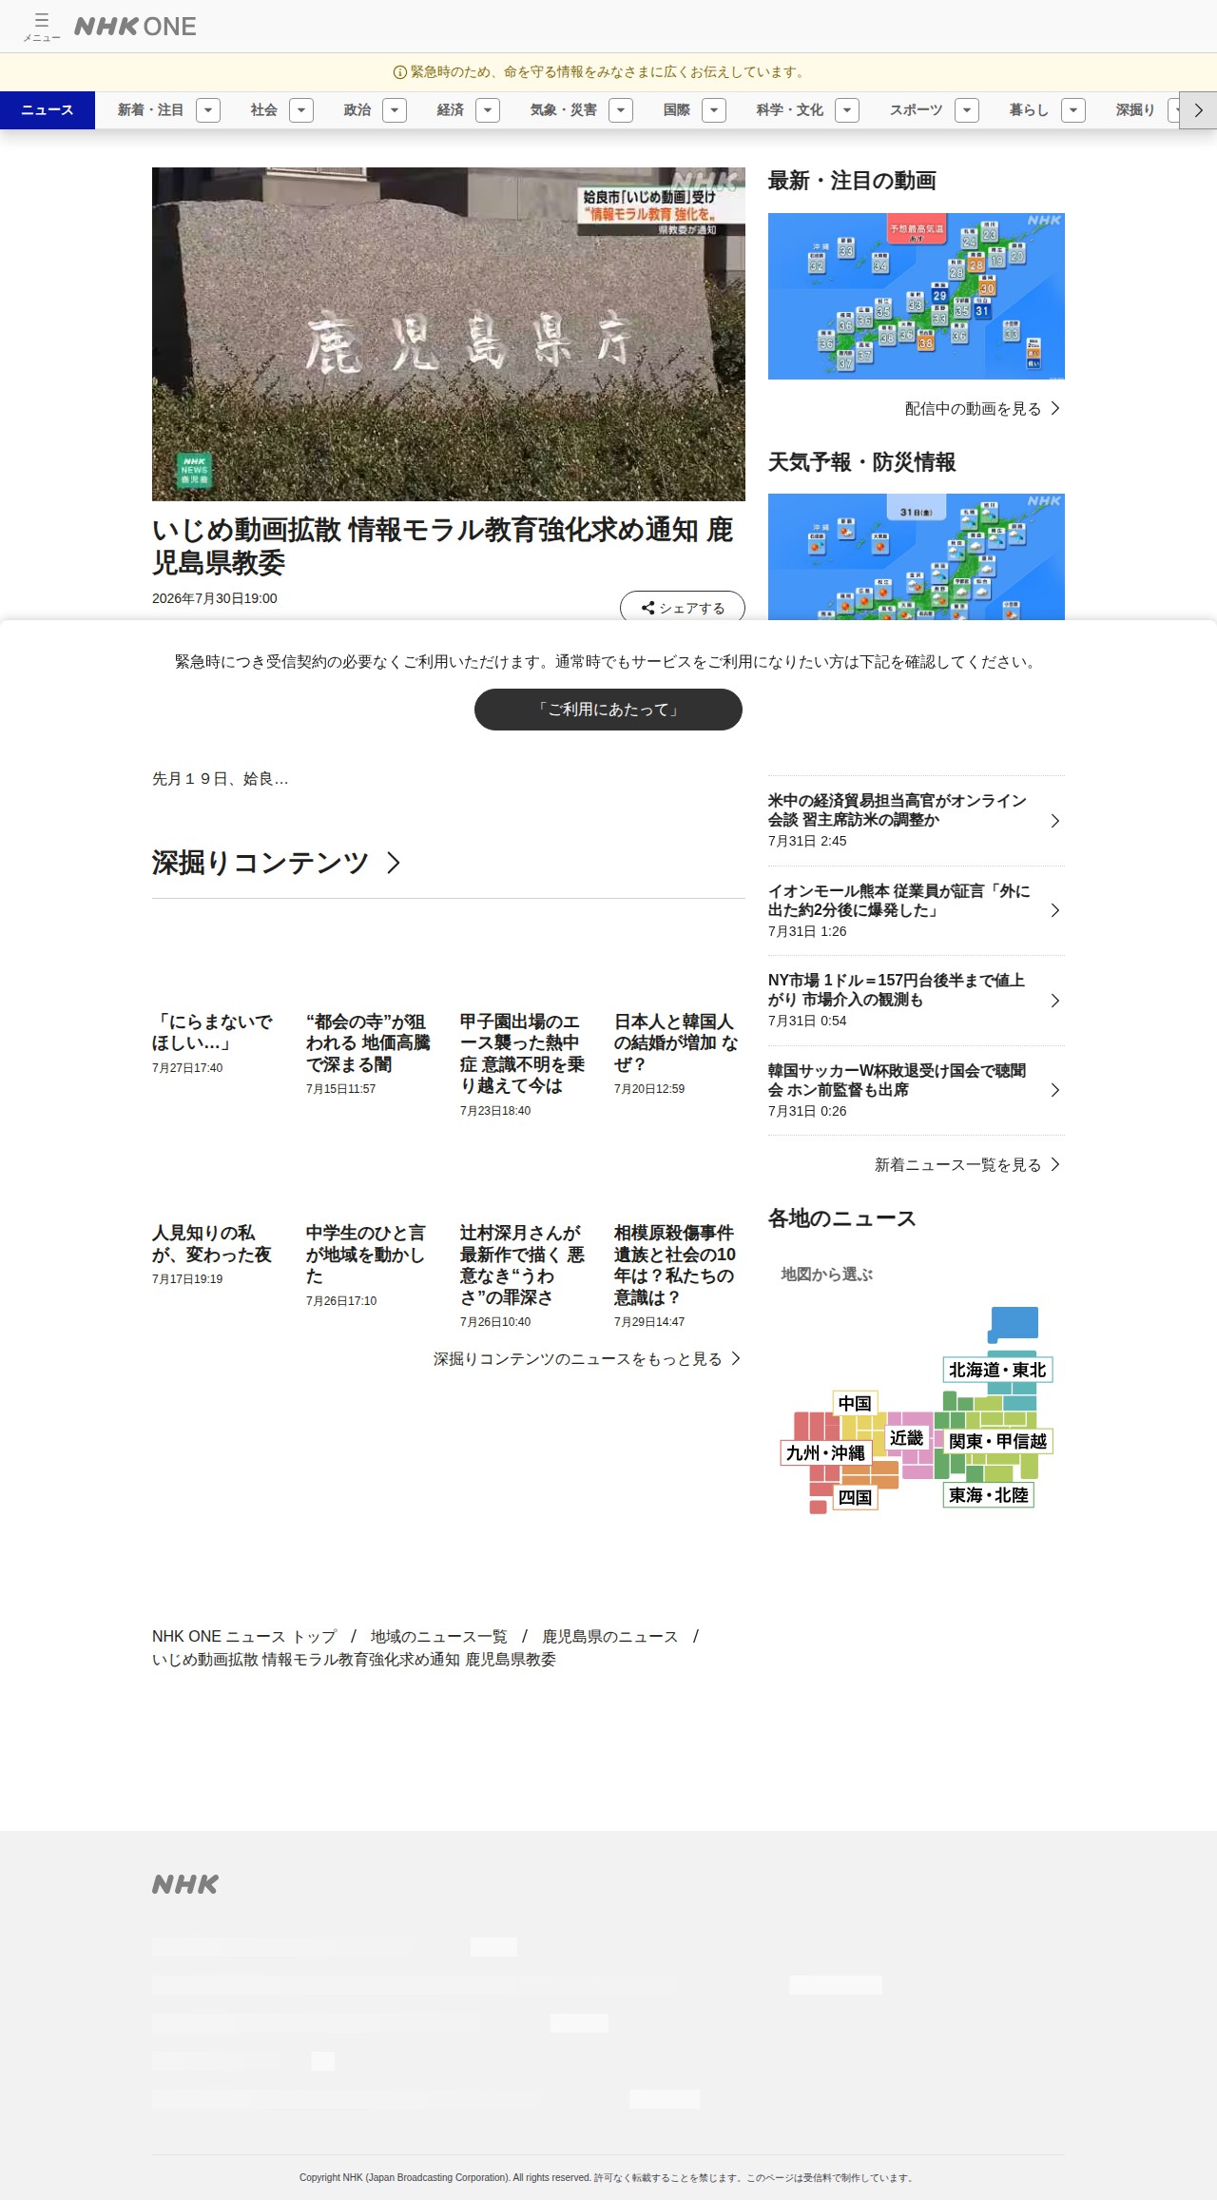1217x2200 pixels.
Task: Open article 相模原殺傷事件 遺族と社会の10年
Action: (675, 1265)
